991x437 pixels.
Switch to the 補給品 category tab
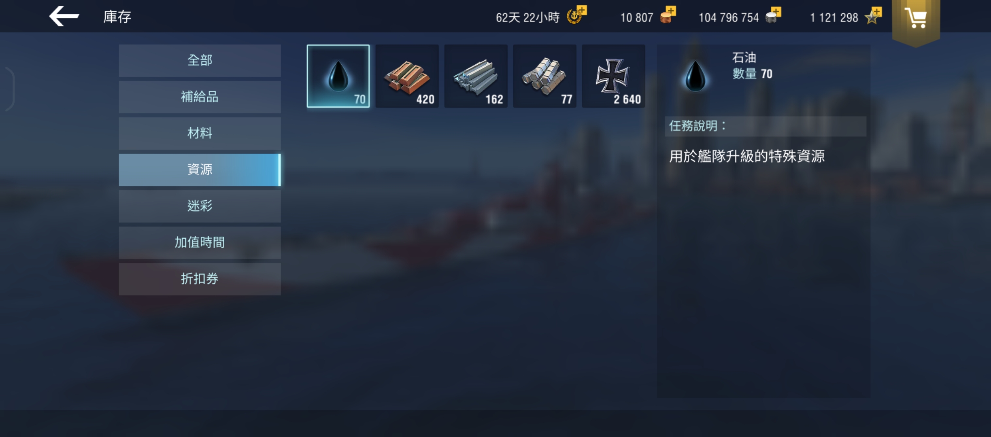coord(200,97)
